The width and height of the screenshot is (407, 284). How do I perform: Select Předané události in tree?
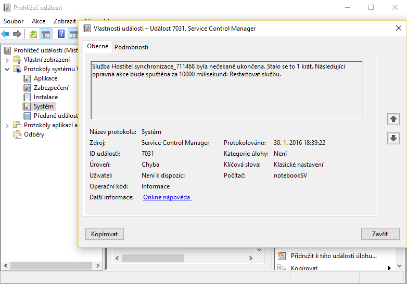pyautogui.click(x=56, y=116)
